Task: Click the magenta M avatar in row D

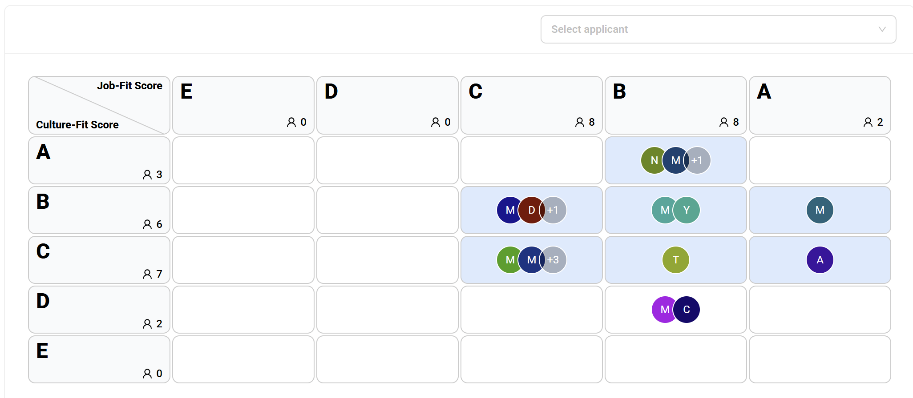Action: click(x=665, y=310)
